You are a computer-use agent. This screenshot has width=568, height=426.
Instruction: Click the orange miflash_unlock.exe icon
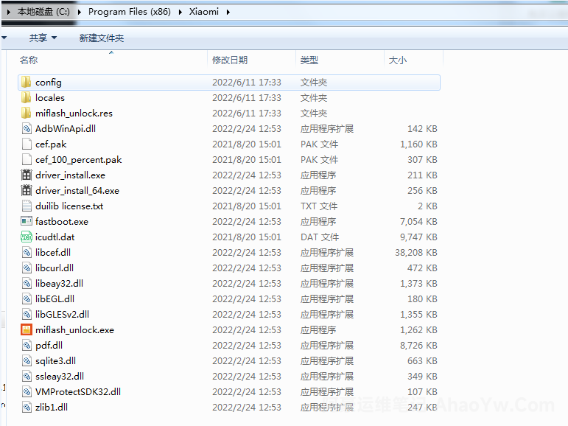coord(27,330)
